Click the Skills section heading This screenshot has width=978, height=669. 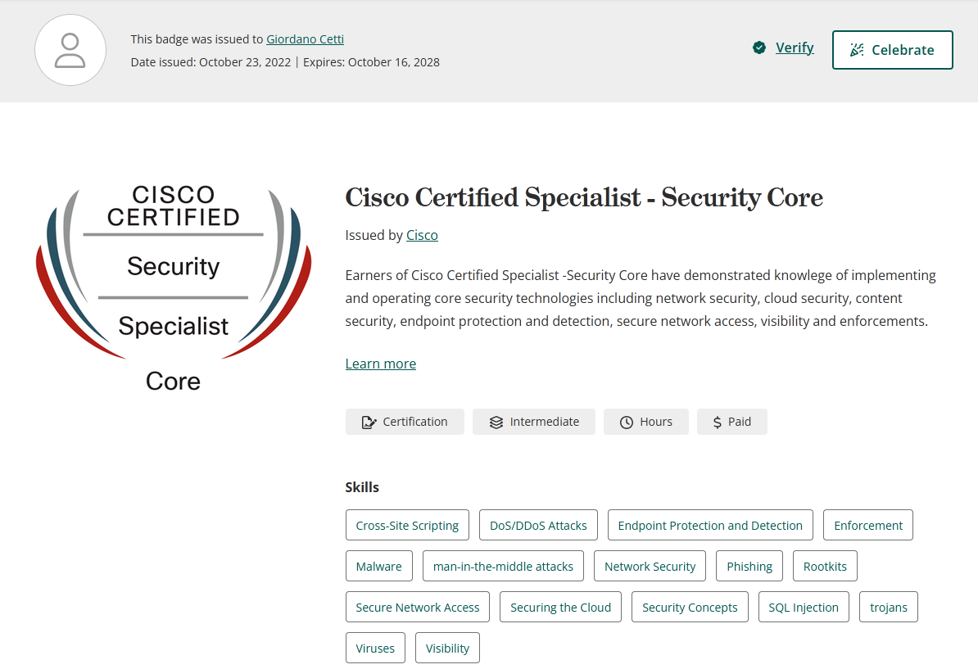[362, 487]
